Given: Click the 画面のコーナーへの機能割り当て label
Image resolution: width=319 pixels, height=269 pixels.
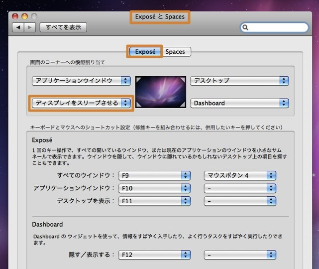Looking at the screenshot, I should click(x=67, y=62).
